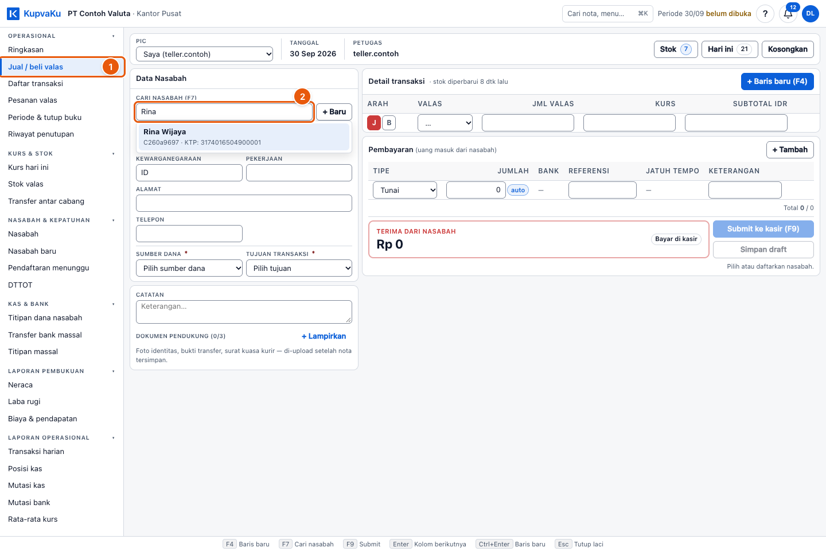This screenshot has height=551, width=826.
Task: Click + Tambah payment button
Action: pyautogui.click(x=790, y=150)
